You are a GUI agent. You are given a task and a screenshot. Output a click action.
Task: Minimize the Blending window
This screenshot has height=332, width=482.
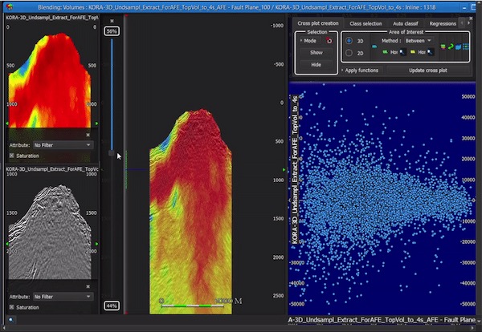pyautogui.click(x=465, y=7)
